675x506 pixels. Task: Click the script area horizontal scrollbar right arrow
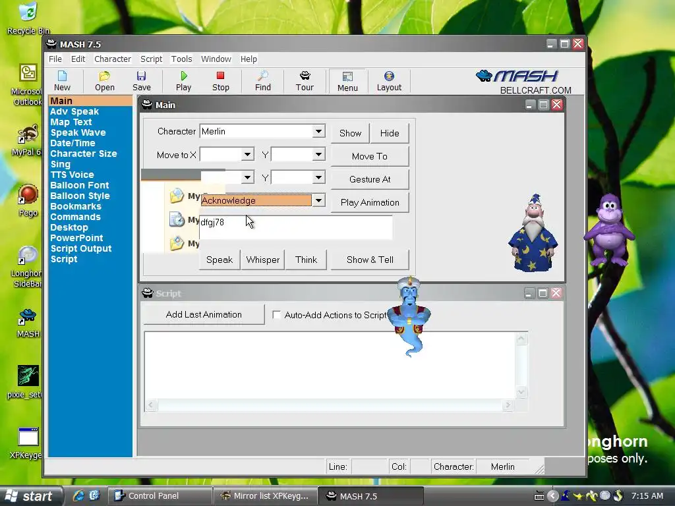(508, 405)
